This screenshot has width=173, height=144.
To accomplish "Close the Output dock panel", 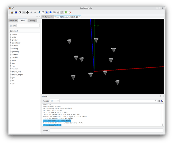I will pyautogui.click(x=163, y=96).
